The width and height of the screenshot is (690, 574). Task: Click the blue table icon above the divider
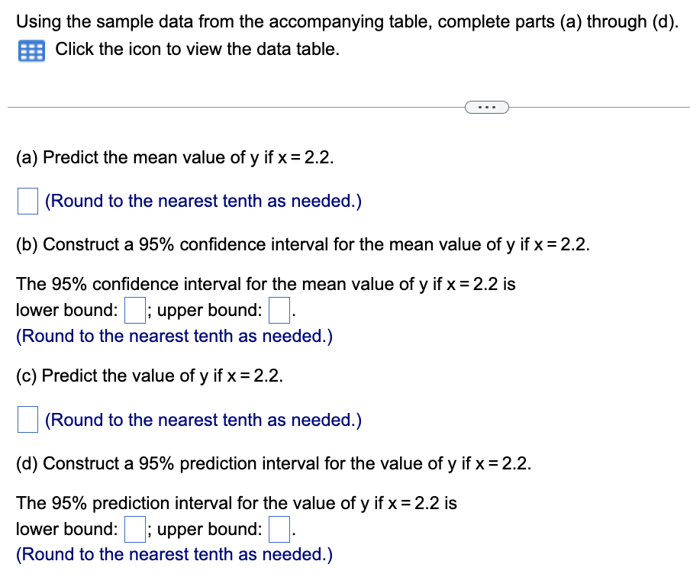point(31,50)
